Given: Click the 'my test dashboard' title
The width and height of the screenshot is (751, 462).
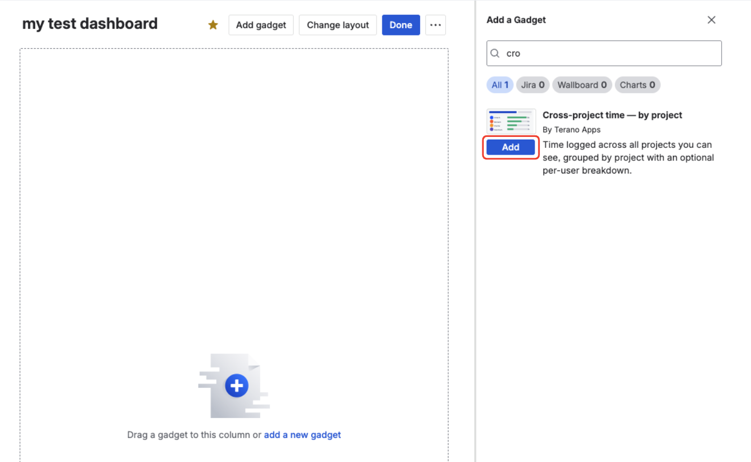Looking at the screenshot, I should click(x=90, y=24).
